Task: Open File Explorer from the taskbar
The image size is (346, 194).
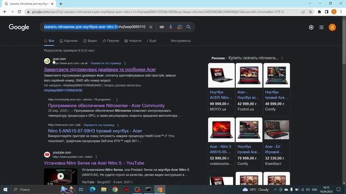Action: pyautogui.click(x=104, y=189)
